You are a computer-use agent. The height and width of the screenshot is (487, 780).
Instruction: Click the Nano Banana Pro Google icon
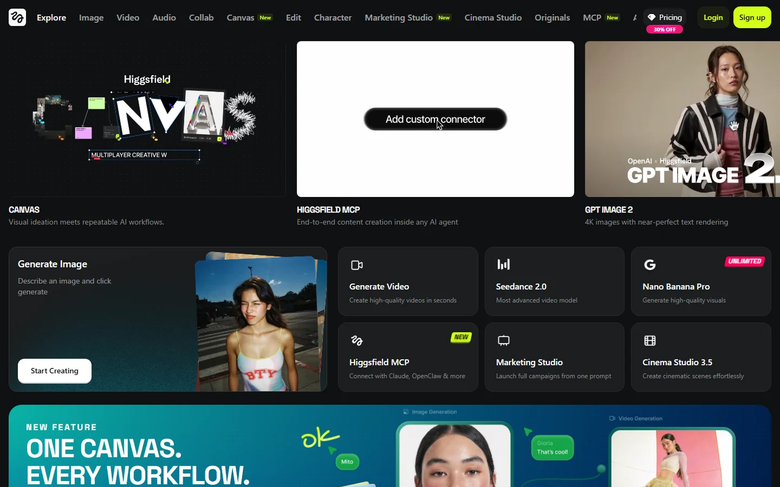[649, 265]
